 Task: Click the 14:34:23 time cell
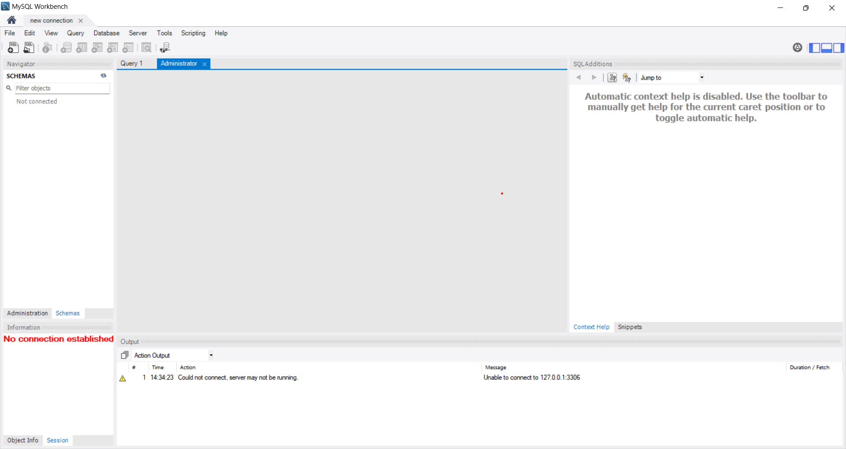click(x=162, y=378)
